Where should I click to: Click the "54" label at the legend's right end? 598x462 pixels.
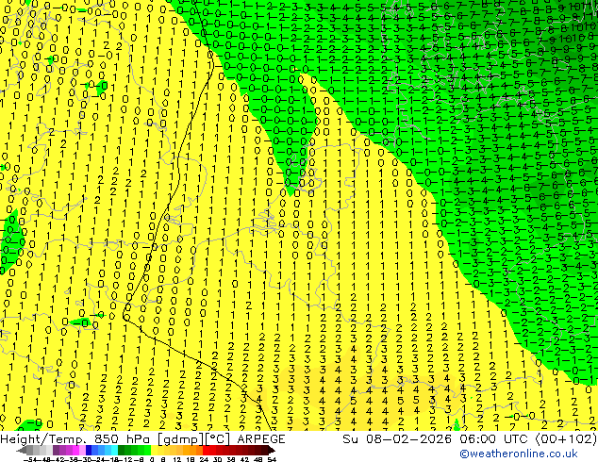pyautogui.click(x=272, y=459)
